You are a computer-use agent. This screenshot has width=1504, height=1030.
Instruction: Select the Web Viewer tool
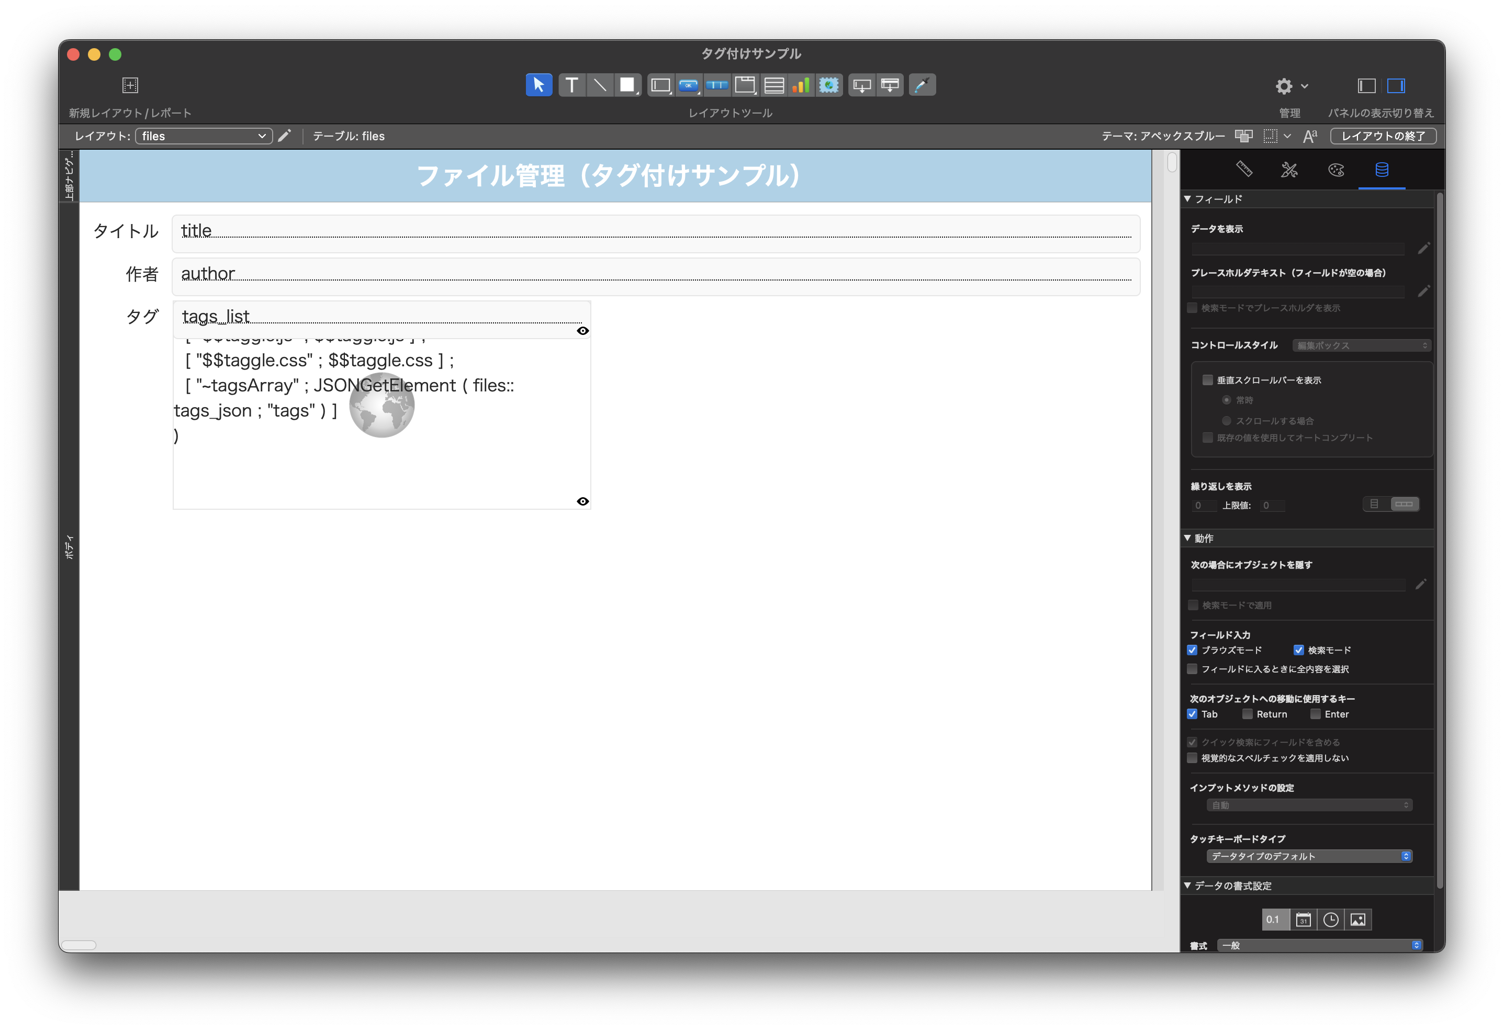point(829,85)
